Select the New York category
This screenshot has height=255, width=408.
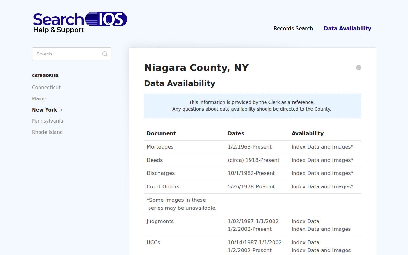click(x=44, y=110)
